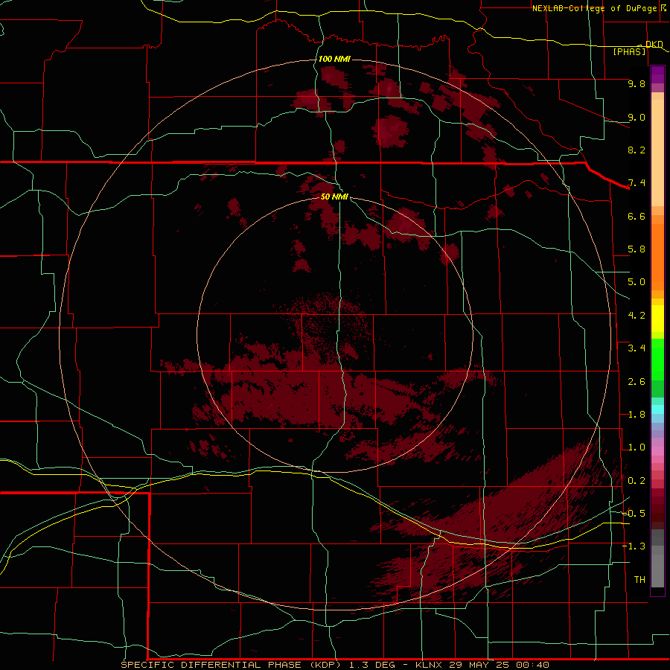Click the [PHAS] units label

click(x=629, y=52)
